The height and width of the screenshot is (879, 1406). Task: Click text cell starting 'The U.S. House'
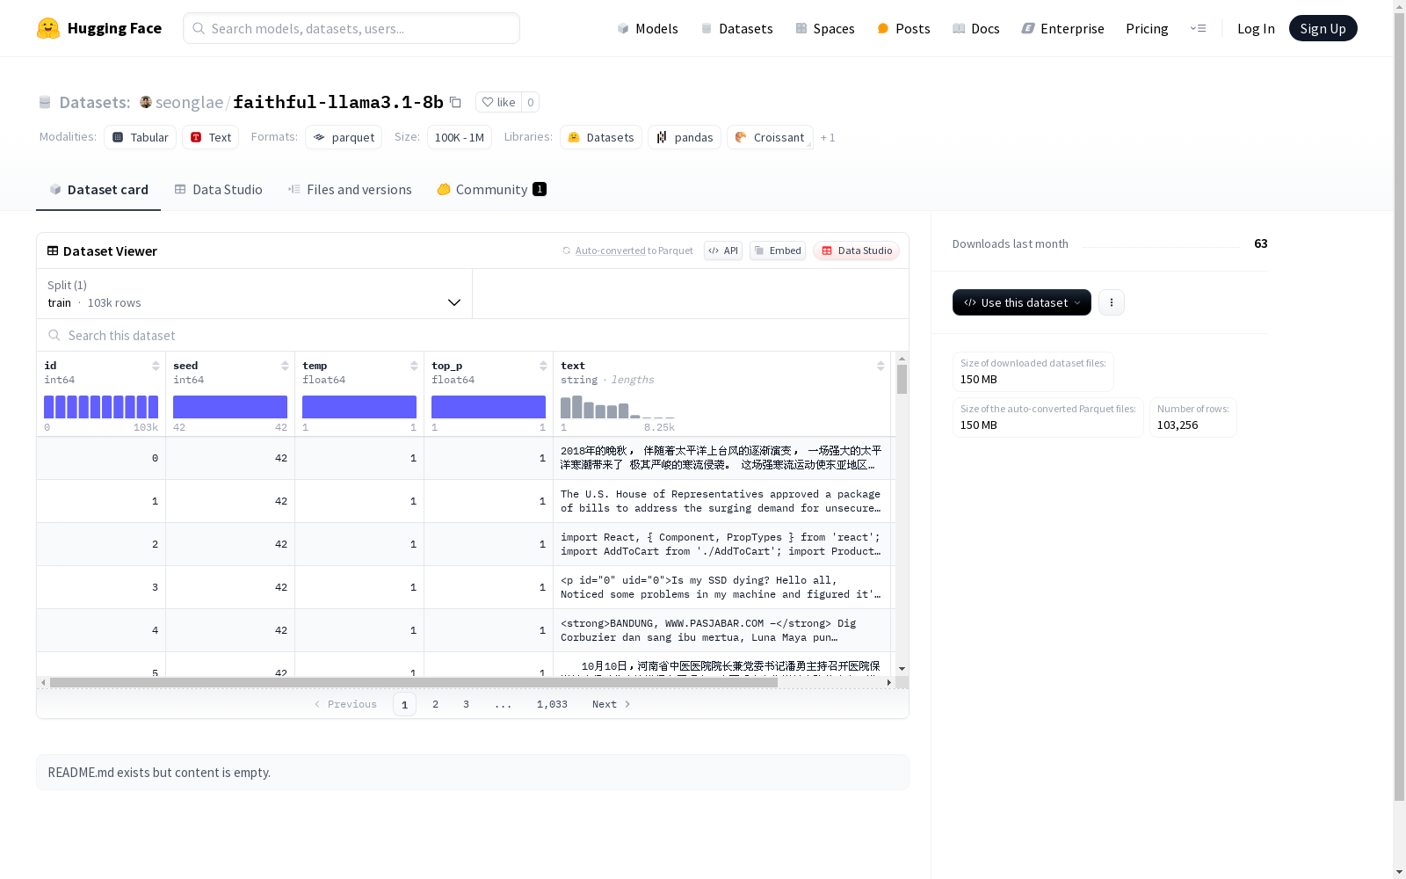pos(721,501)
